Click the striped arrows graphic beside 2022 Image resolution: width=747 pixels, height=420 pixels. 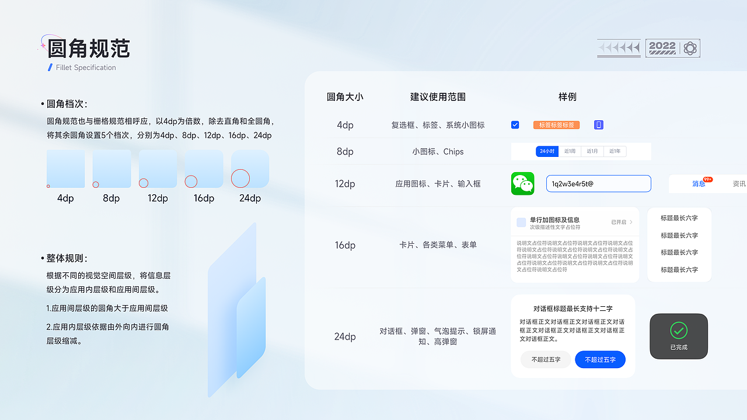click(619, 48)
